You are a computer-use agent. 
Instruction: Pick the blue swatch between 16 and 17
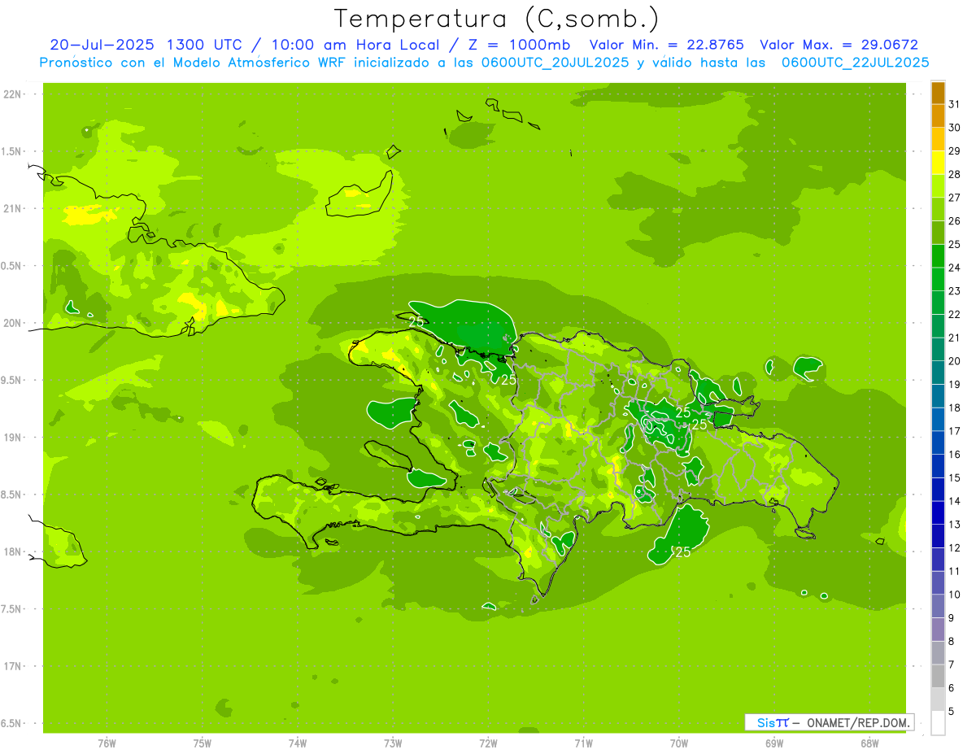(938, 442)
